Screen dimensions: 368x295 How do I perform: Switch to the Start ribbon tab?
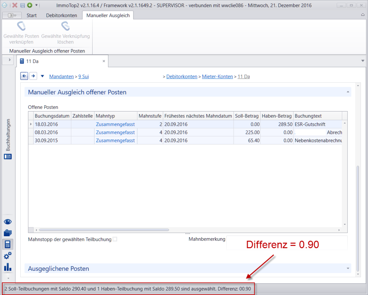point(32,15)
